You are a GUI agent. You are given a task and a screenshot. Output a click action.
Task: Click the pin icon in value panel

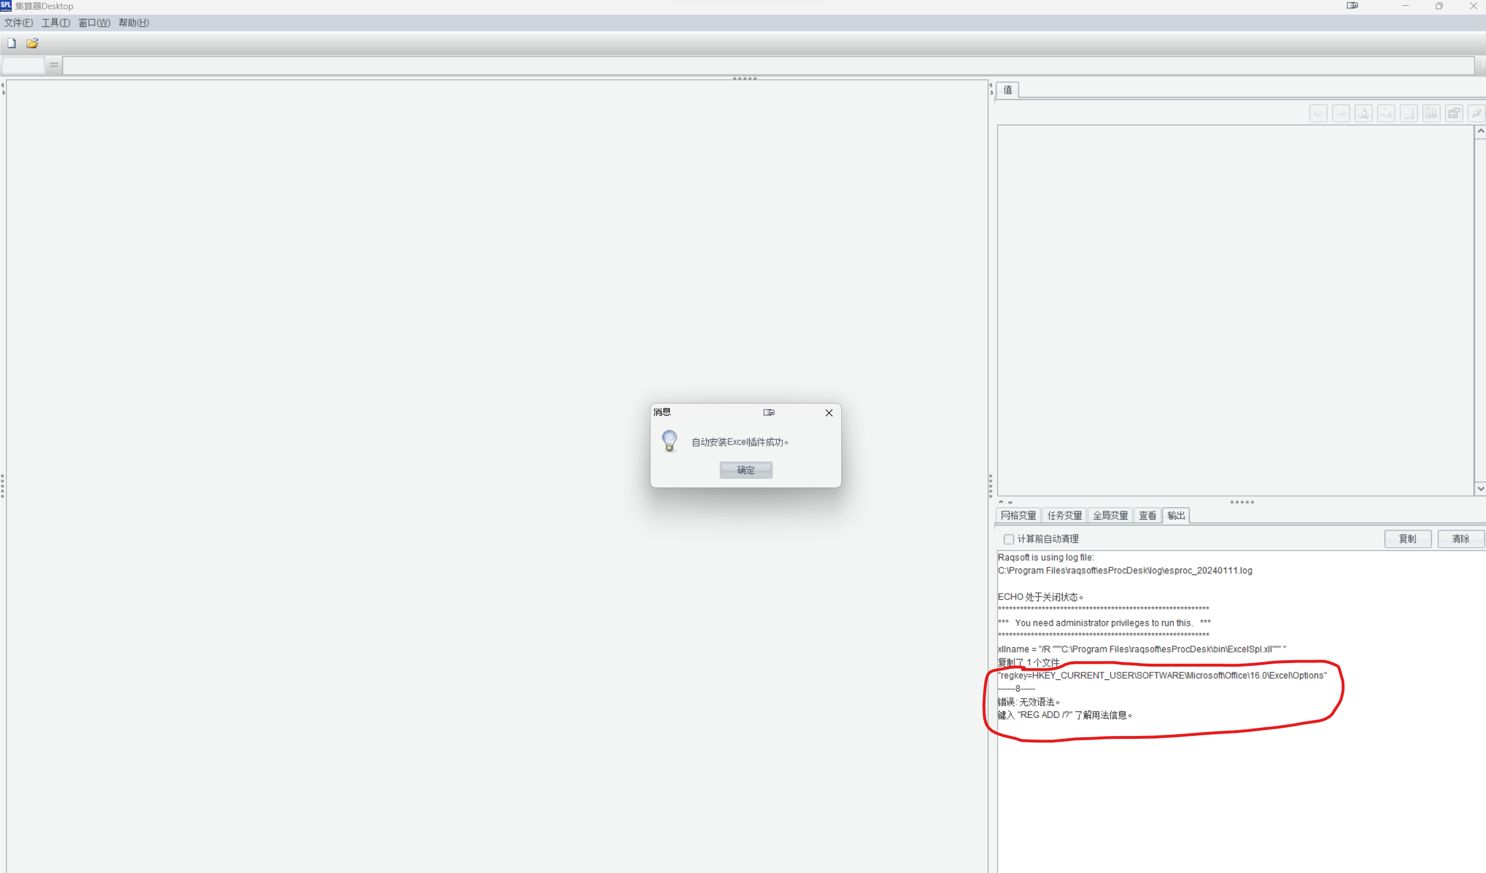(x=1476, y=113)
